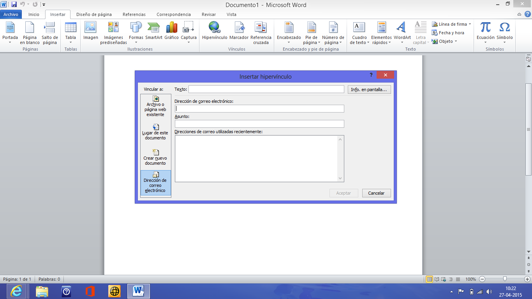
Task: Select Archivo o página web existente link type
Action: coord(156,106)
